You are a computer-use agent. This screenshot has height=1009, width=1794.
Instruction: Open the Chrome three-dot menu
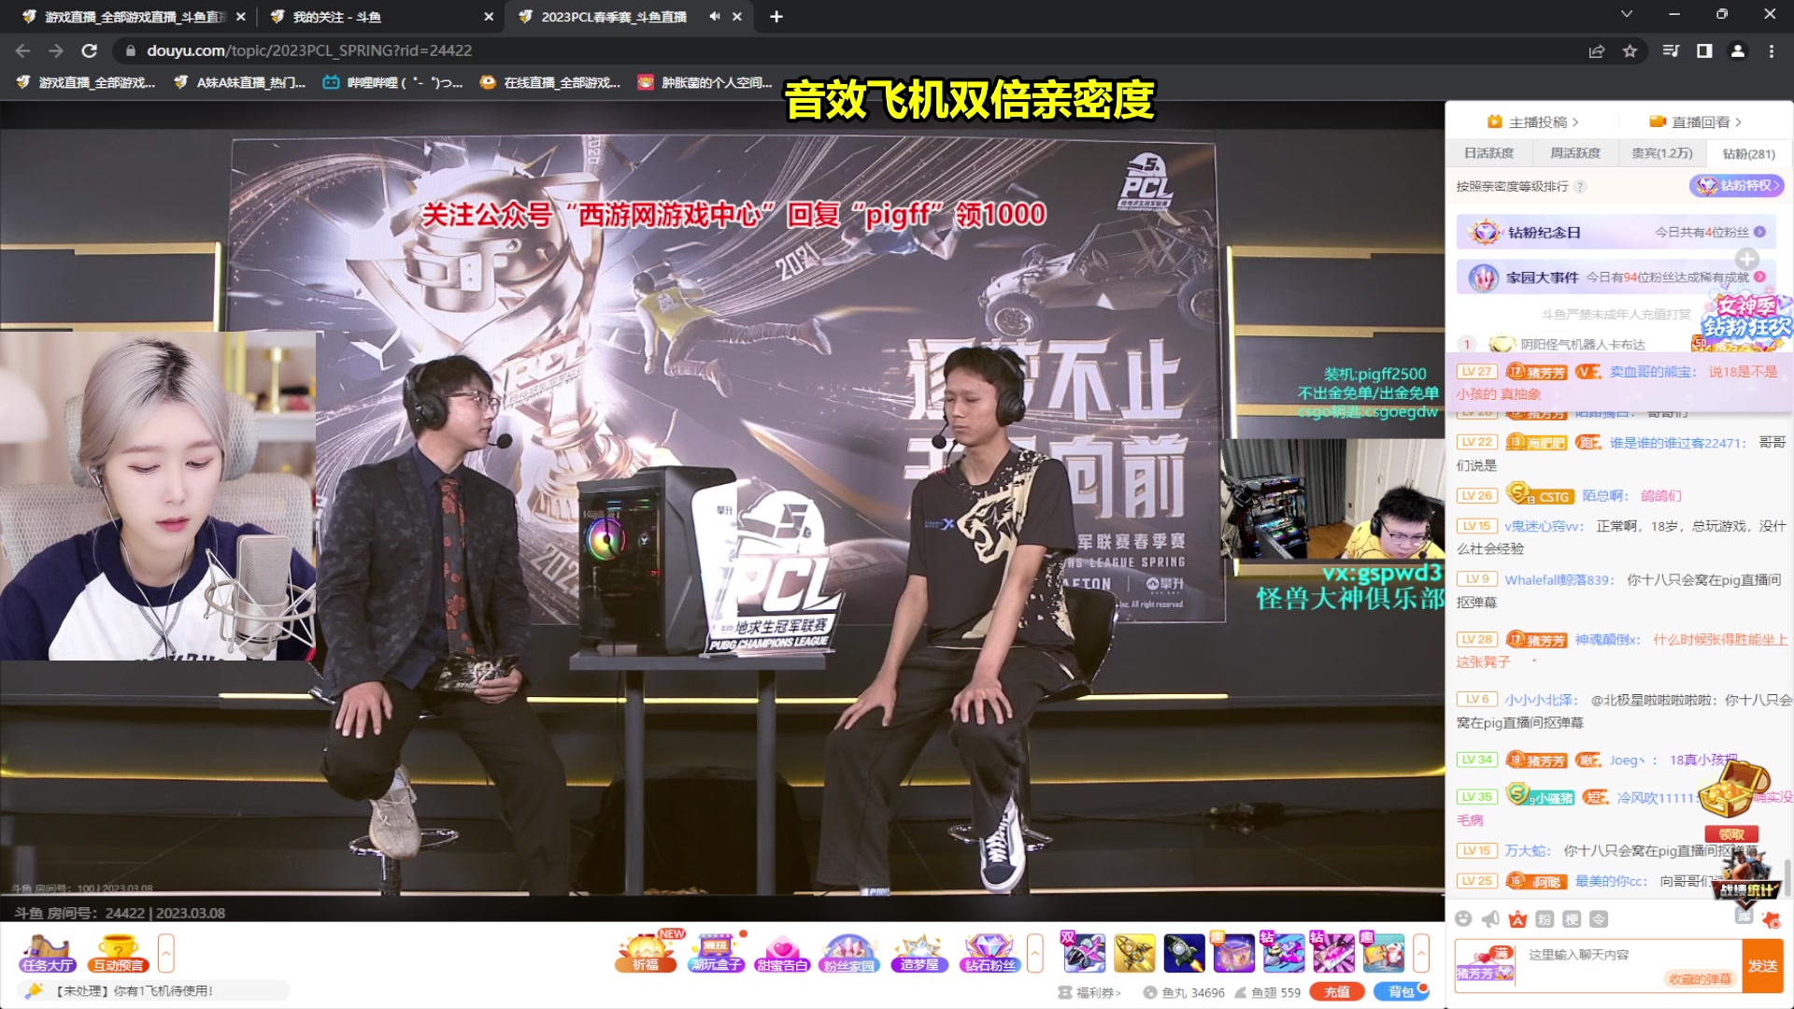coord(1771,50)
